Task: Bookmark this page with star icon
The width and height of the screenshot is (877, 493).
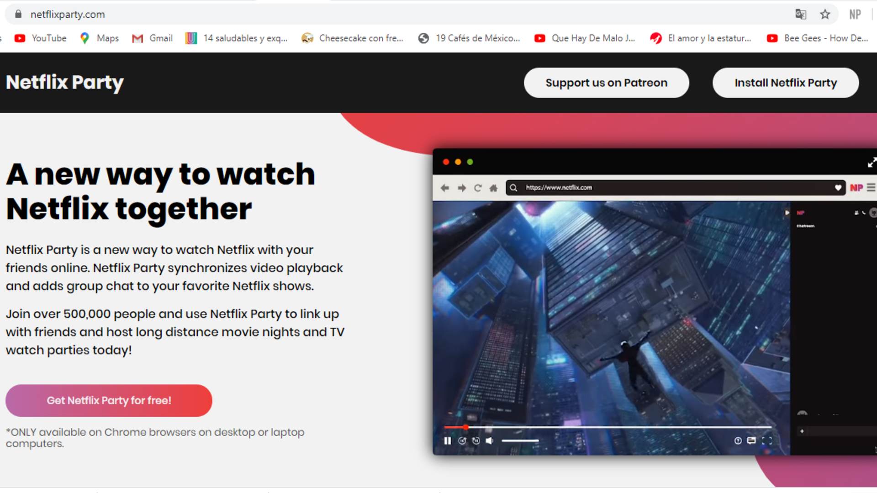Action: pyautogui.click(x=825, y=14)
